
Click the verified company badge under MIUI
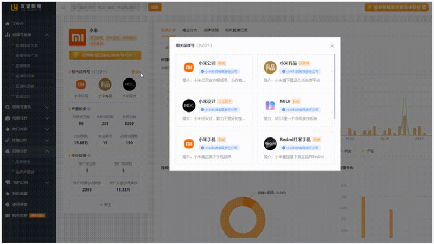click(301, 110)
